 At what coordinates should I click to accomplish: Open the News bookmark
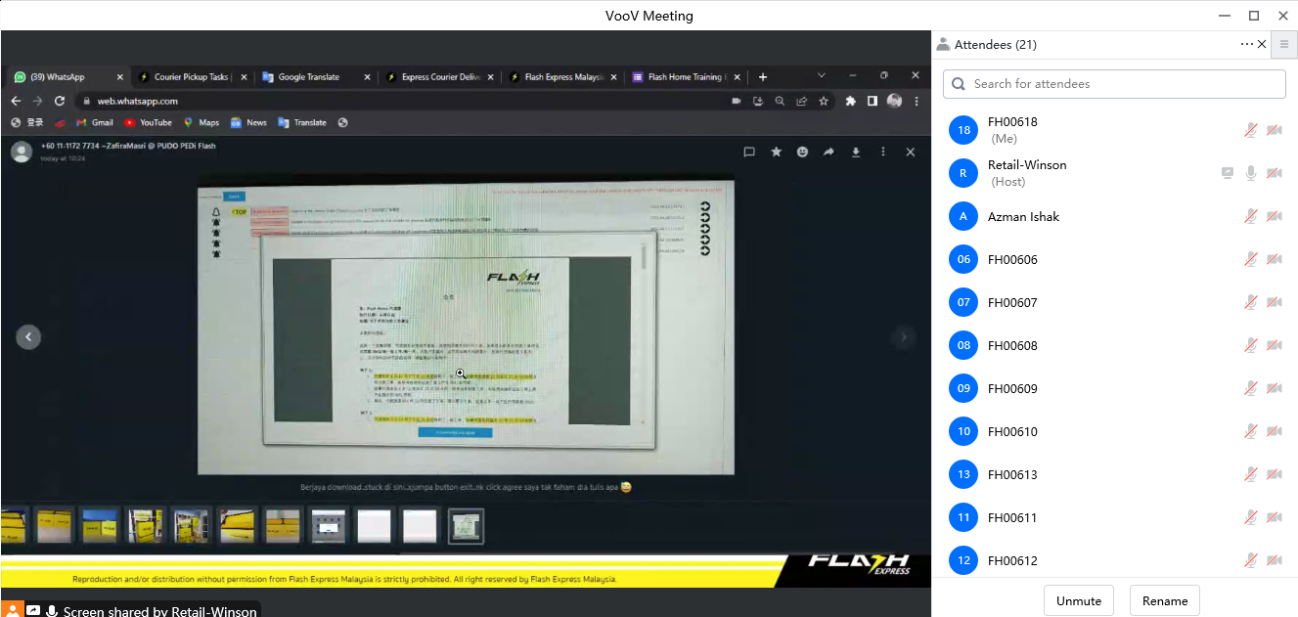(248, 123)
